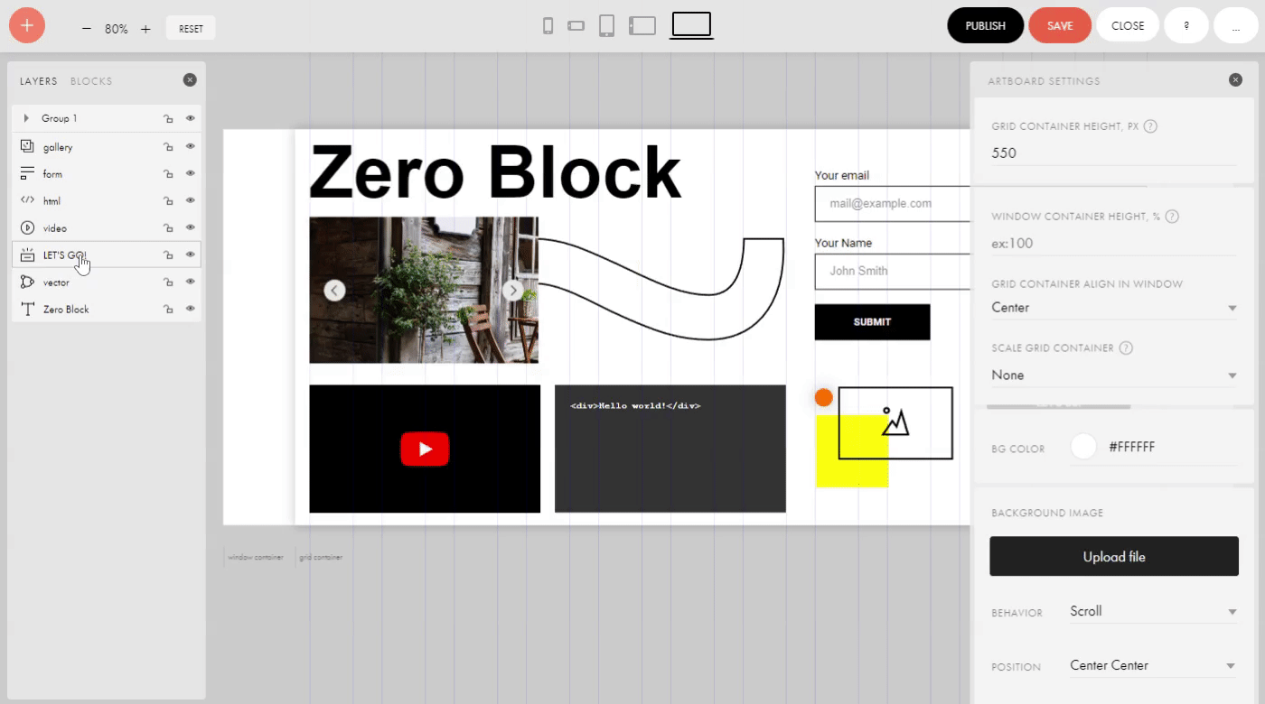1265x704 pixels.
Task: Select the Layers tab
Action: click(x=38, y=80)
